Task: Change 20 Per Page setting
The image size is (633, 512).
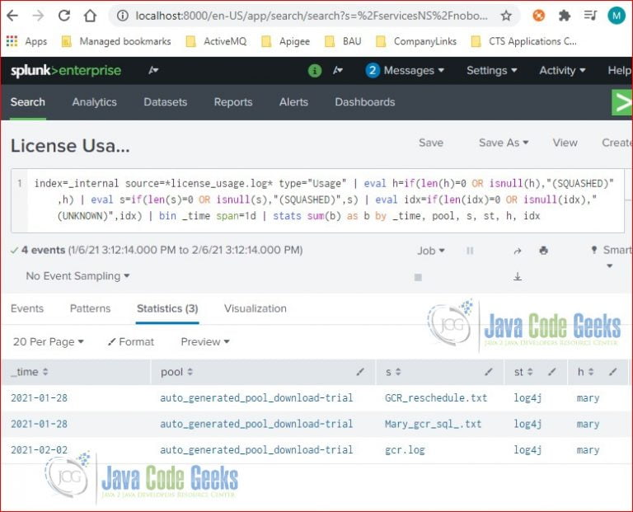Action: 48,342
